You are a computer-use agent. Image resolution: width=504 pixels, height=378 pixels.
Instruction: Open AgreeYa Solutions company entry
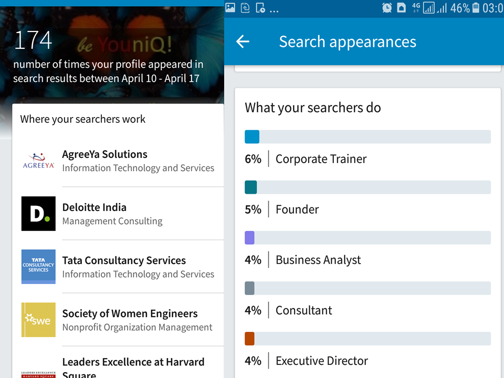pyautogui.click(x=138, y=161)
